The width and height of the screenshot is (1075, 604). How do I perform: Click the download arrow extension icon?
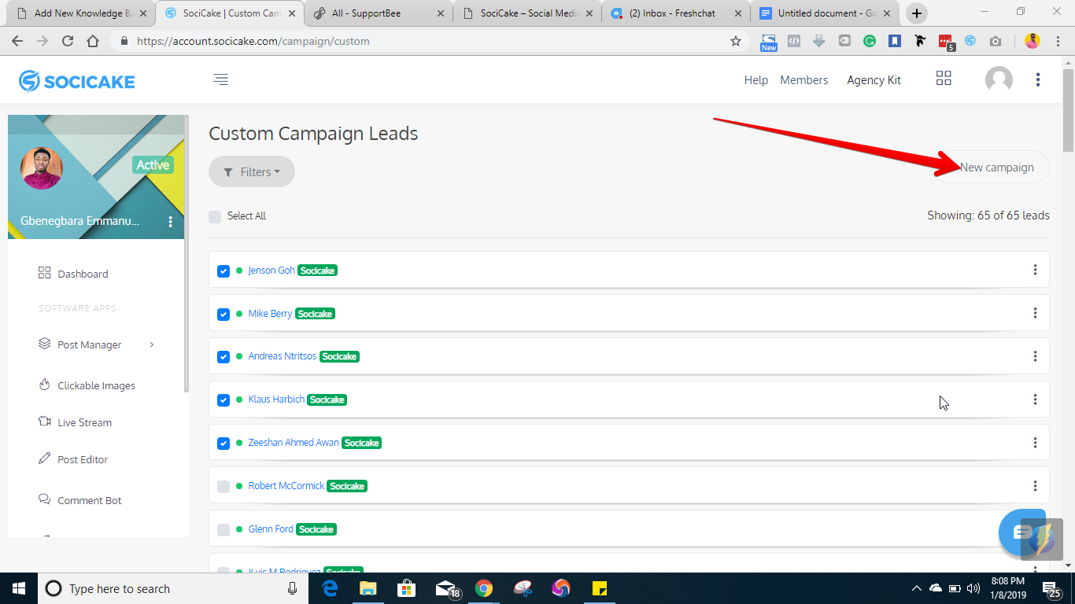[819, 41]
